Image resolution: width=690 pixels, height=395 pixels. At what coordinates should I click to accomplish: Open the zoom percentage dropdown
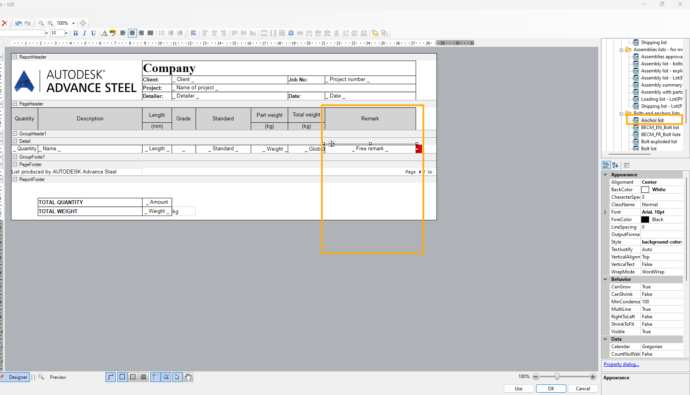coord(73,23)
